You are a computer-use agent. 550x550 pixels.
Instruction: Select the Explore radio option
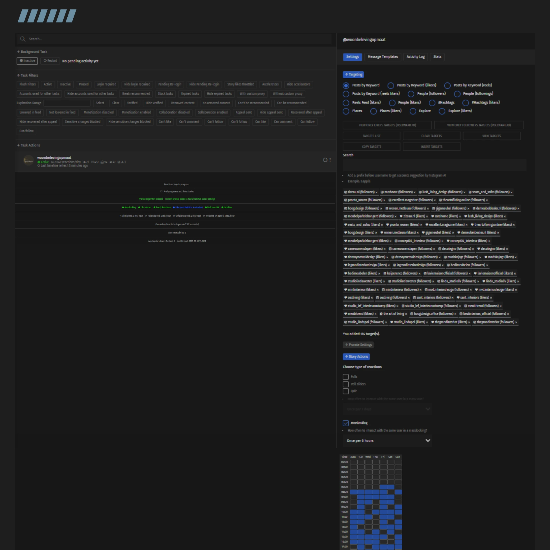pyautogui.click(x=412, y=111)
